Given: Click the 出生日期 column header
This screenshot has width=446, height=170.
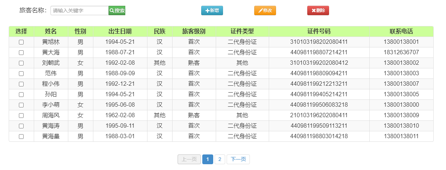Looking at the screenshot, I should (x=120, y=31).
